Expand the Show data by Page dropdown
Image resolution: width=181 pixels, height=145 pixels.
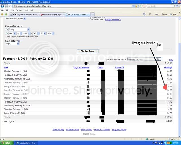tap(12, 44)
